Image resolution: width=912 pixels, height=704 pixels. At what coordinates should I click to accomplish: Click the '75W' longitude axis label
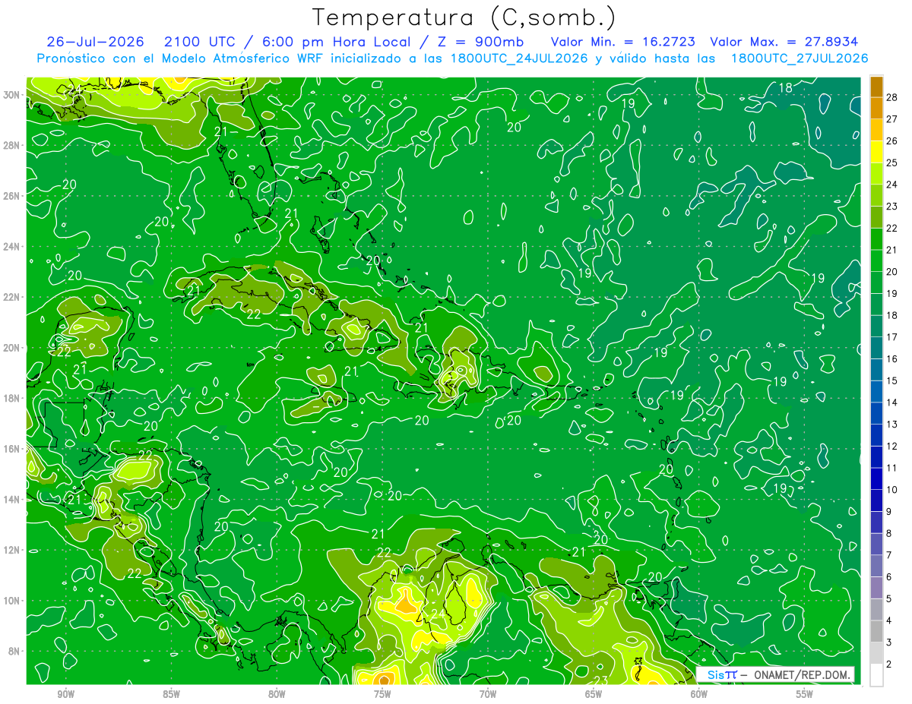pos(382,694)
